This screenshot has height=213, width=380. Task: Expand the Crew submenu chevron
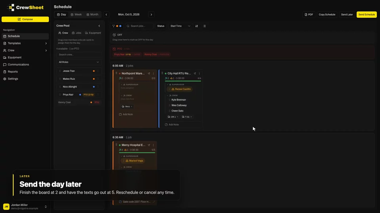tap(46, 50)
